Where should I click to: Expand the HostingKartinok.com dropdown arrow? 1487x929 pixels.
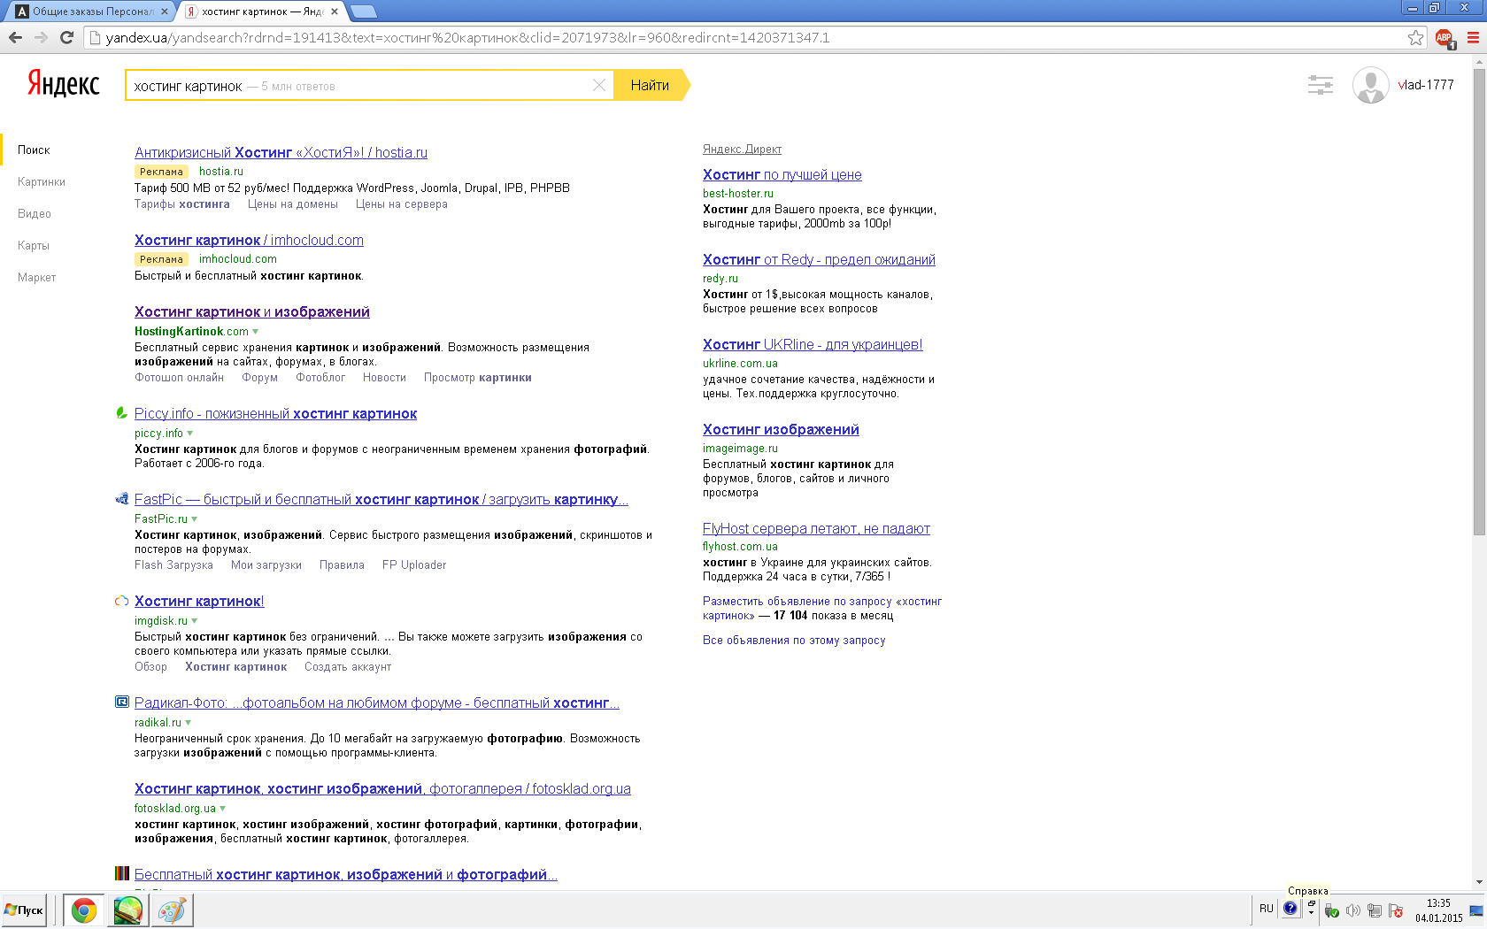[256, 332]
